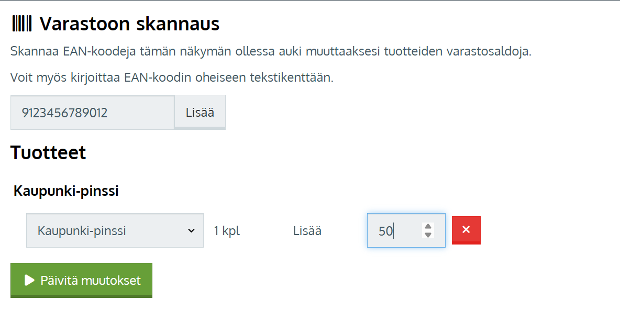The width and height of the screenshot is (620, 322).
Task: Increase the quantity with the up arrow
Action: click(x=428, y=226)
